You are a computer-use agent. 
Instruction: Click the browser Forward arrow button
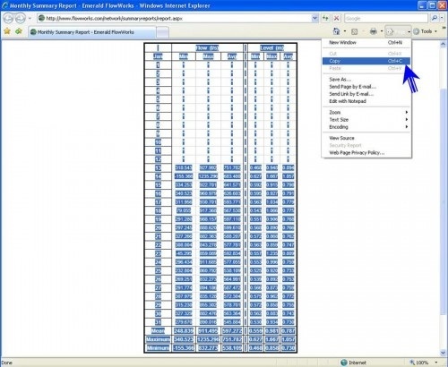pyautogui.click(x=20, y=19)
